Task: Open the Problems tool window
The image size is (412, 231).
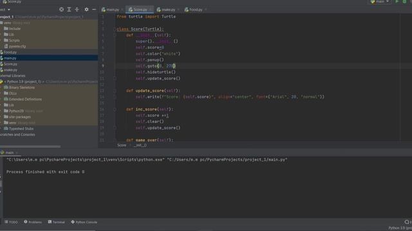Action: pos(33,222)
